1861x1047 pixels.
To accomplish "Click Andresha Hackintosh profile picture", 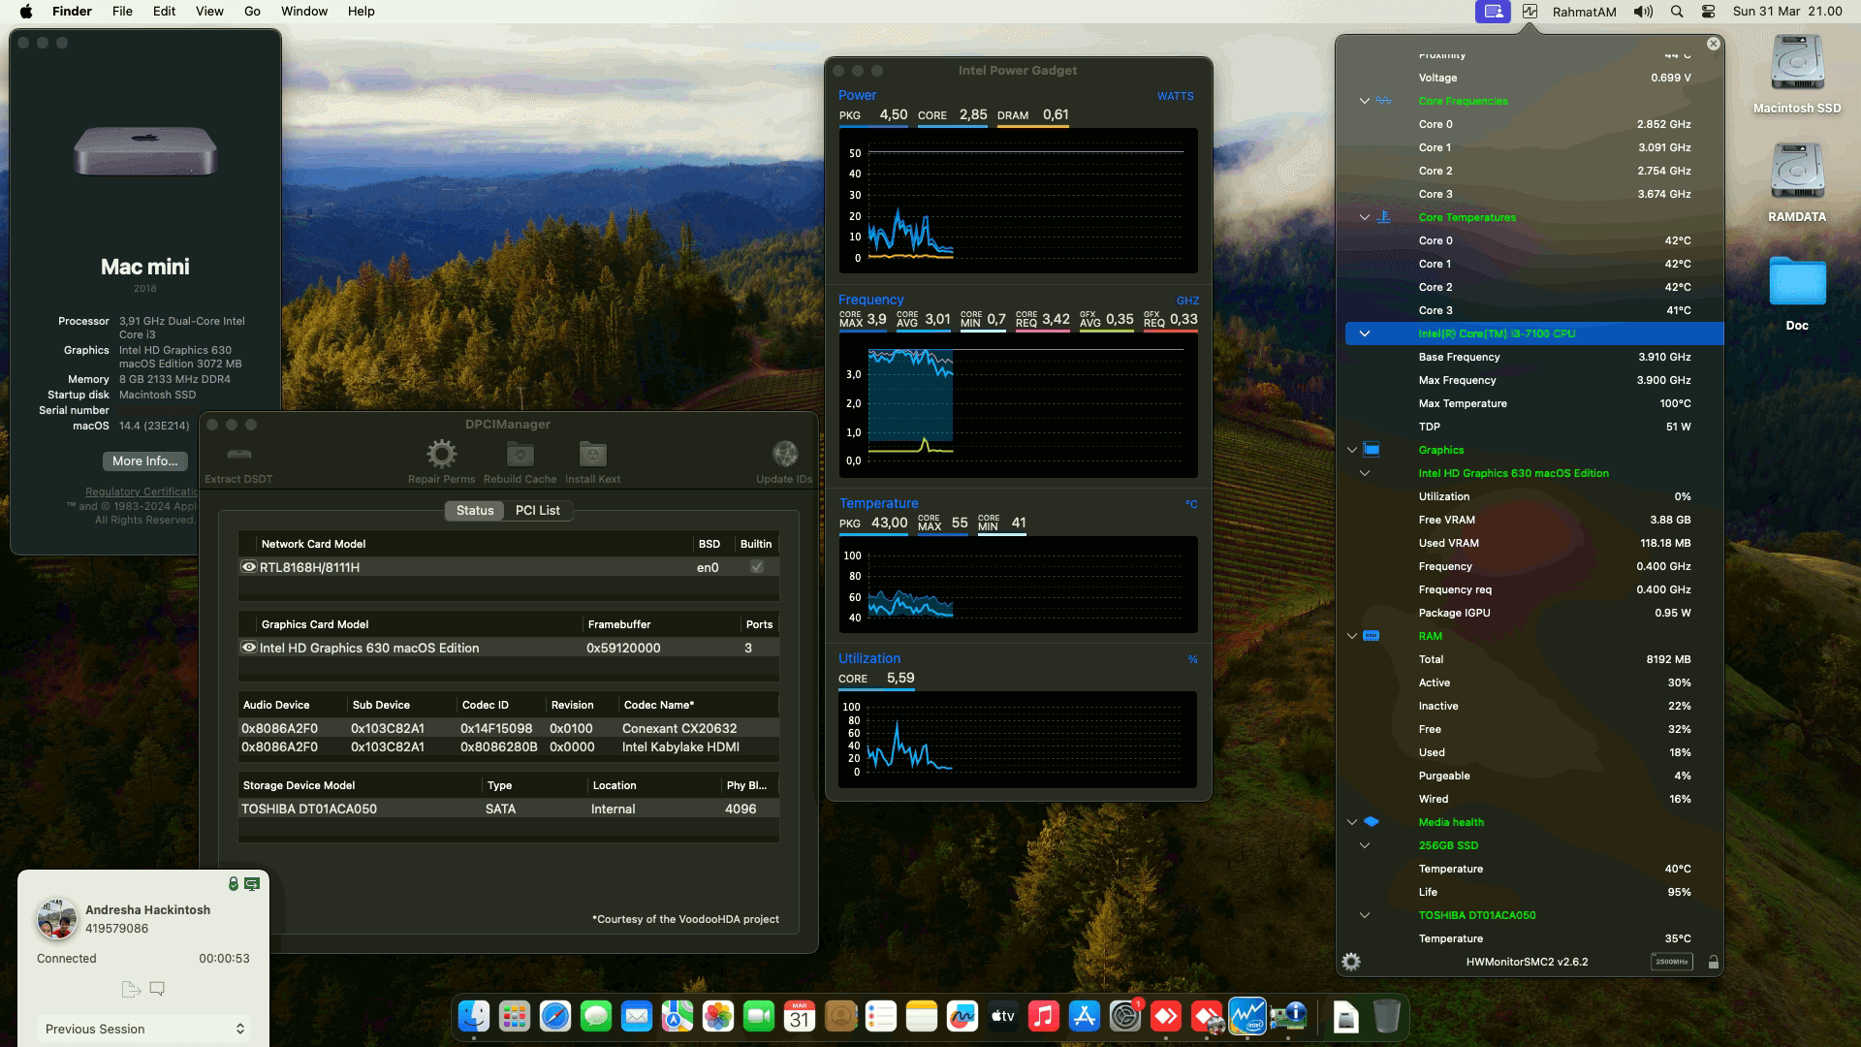I will [57, 918].
